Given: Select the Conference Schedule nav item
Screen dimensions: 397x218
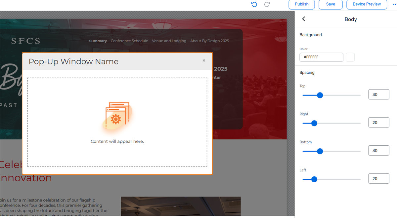Looking at the screenshot, I should tap(129, 41).
